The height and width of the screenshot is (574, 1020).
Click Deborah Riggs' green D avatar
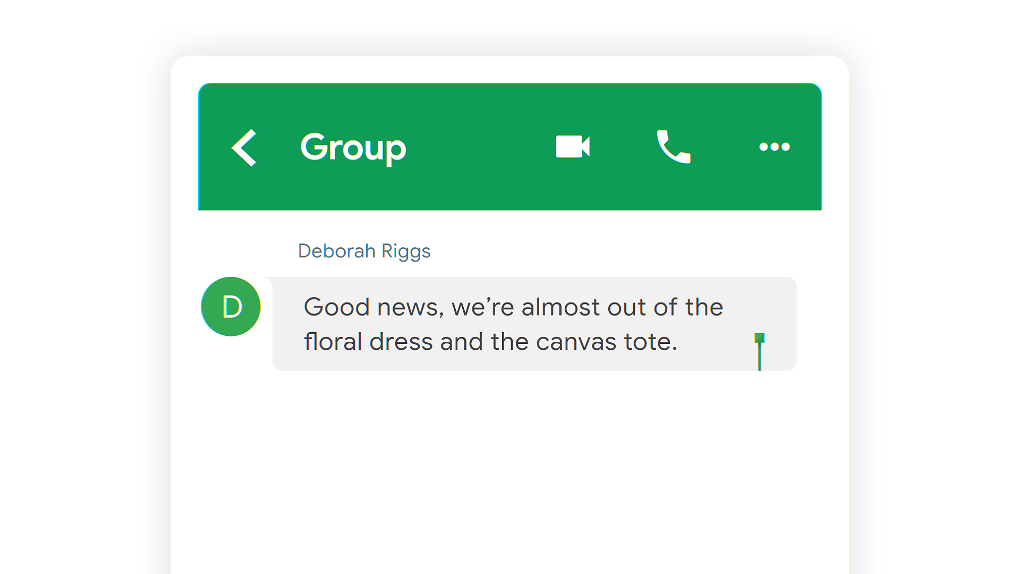231,307
